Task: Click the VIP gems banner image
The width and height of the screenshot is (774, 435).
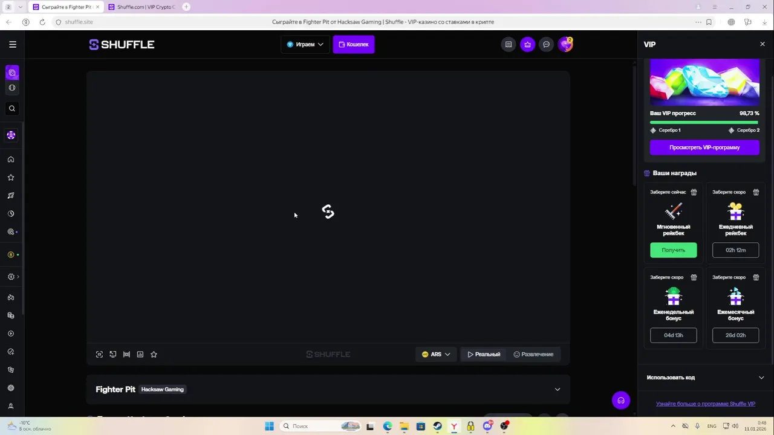Action: pos(704,82)
